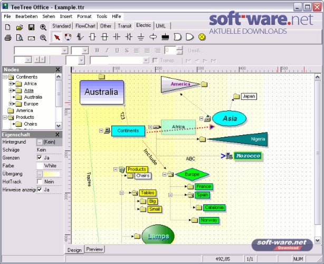Collapse the Tables diagram branch
The image size is (324, 264).
point(122,193)
